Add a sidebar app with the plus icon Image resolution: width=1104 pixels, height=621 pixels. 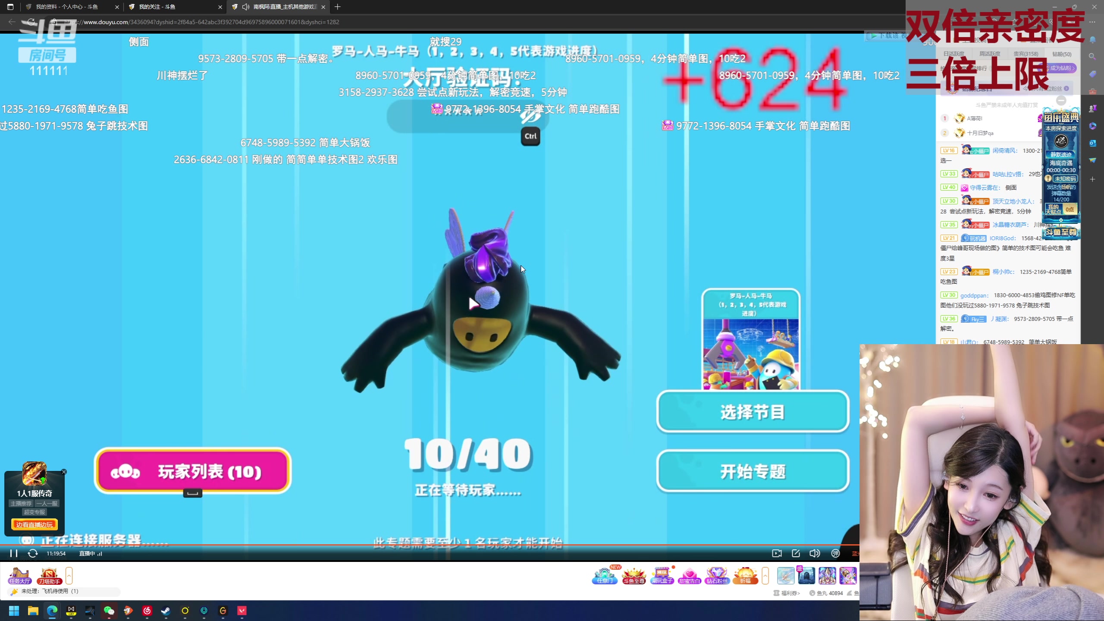point(1092,179)
